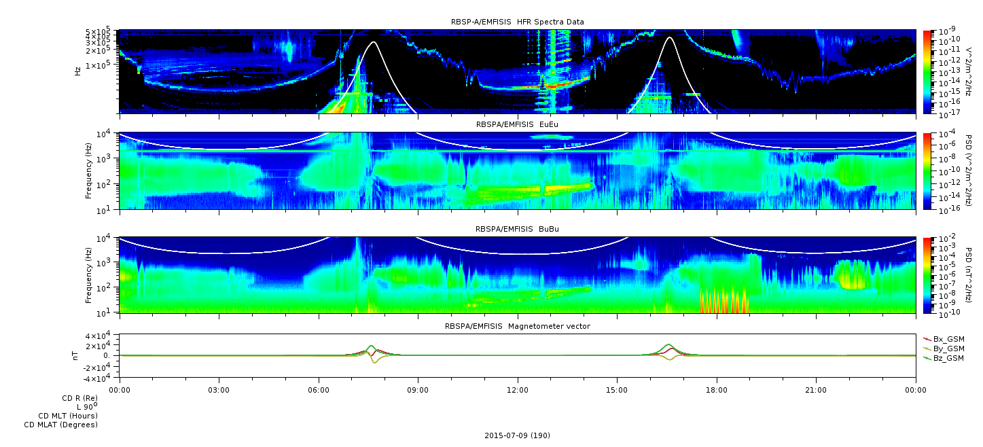Click the RBSP-A/EMFISIS HFR Spectra Data title
This screenshot has width=983, height=447.
[x=517, y=22]
